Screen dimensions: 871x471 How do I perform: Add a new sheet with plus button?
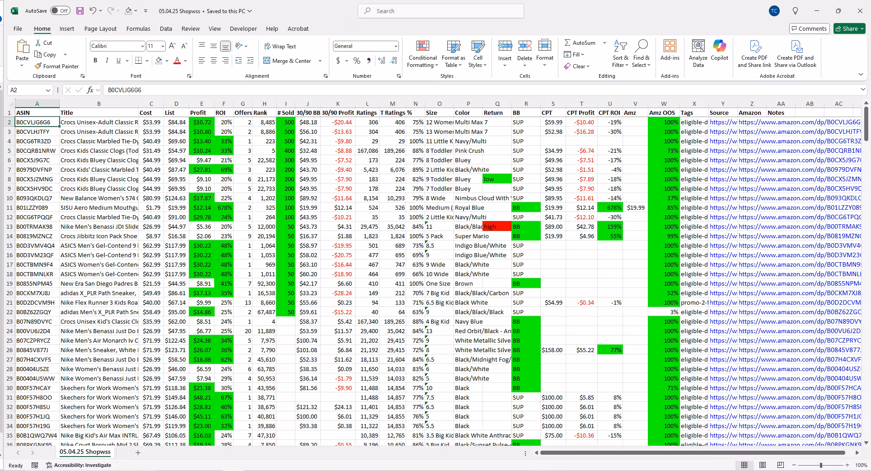[138, 452]
